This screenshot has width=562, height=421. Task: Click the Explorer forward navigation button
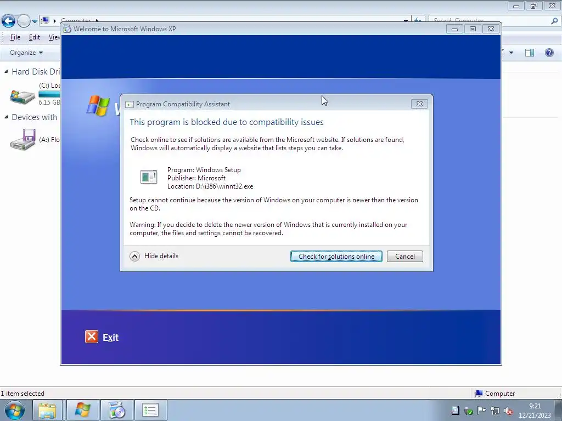pos(24,21)
